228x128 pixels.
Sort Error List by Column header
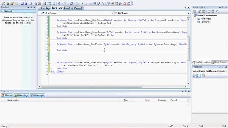tap(162, 100)
